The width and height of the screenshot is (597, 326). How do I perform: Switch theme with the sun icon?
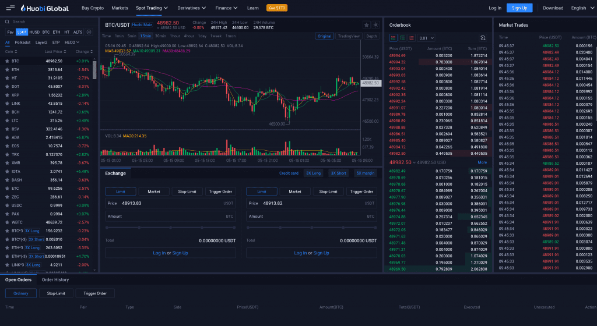coord(376,25)
